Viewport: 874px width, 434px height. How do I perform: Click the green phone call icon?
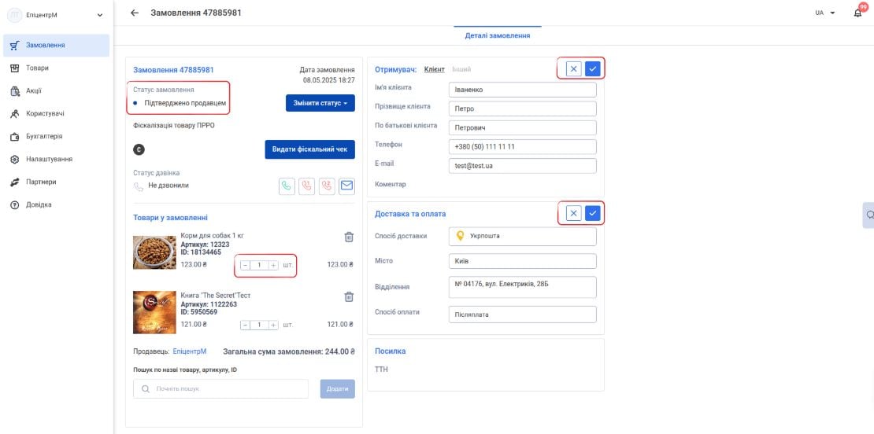pyautogui.click(x=287, y=186)
